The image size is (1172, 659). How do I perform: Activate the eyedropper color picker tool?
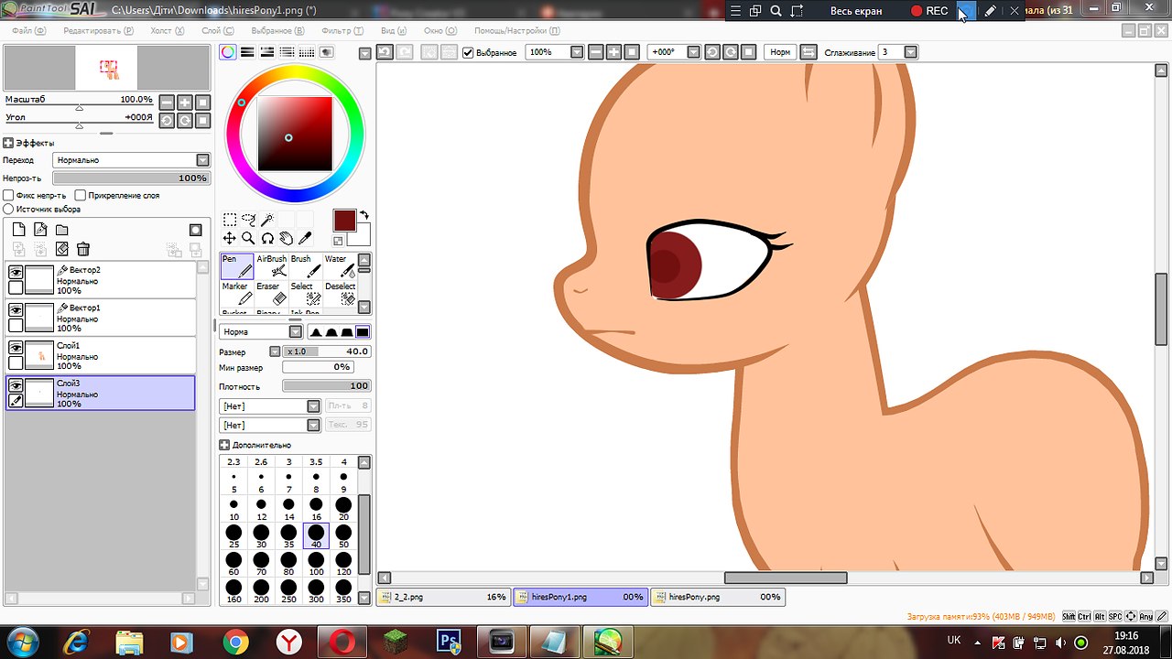306,238
